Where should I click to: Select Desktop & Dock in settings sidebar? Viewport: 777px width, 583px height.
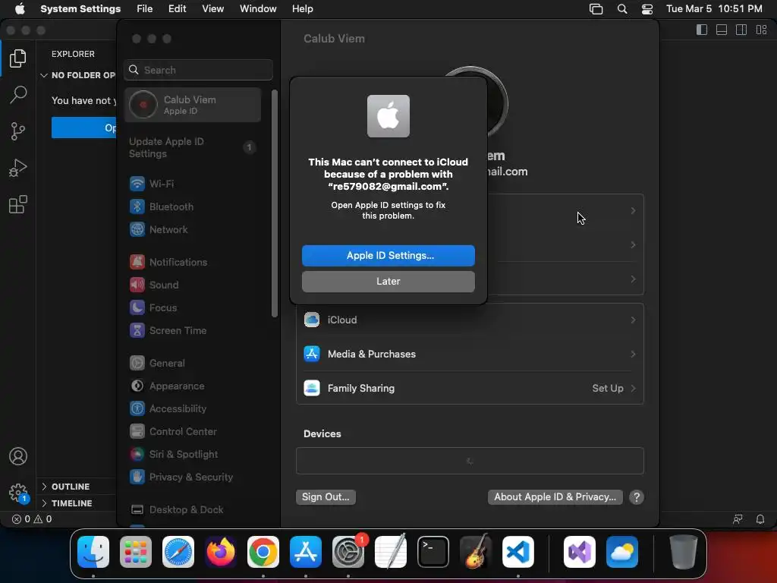click(193, 509)
